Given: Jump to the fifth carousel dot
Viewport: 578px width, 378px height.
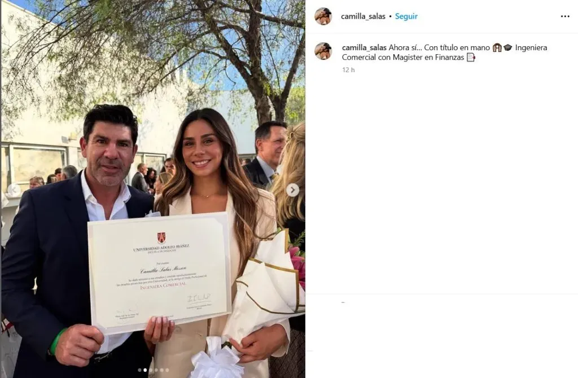Looking at the screenshot, I should [161, 370].
